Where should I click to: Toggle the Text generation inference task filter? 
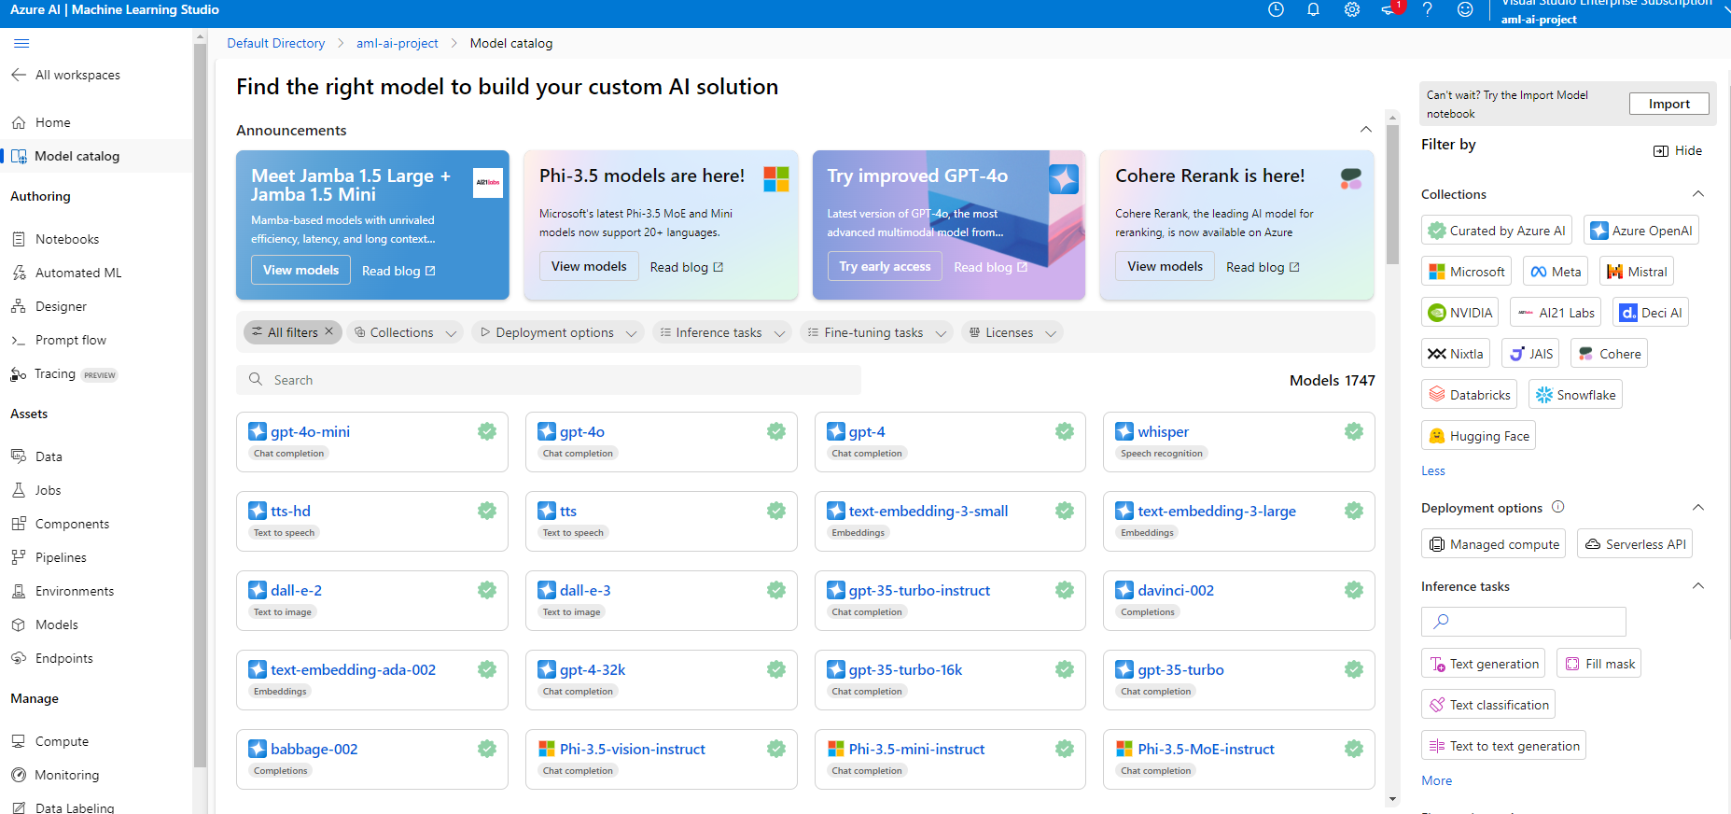1483,664
